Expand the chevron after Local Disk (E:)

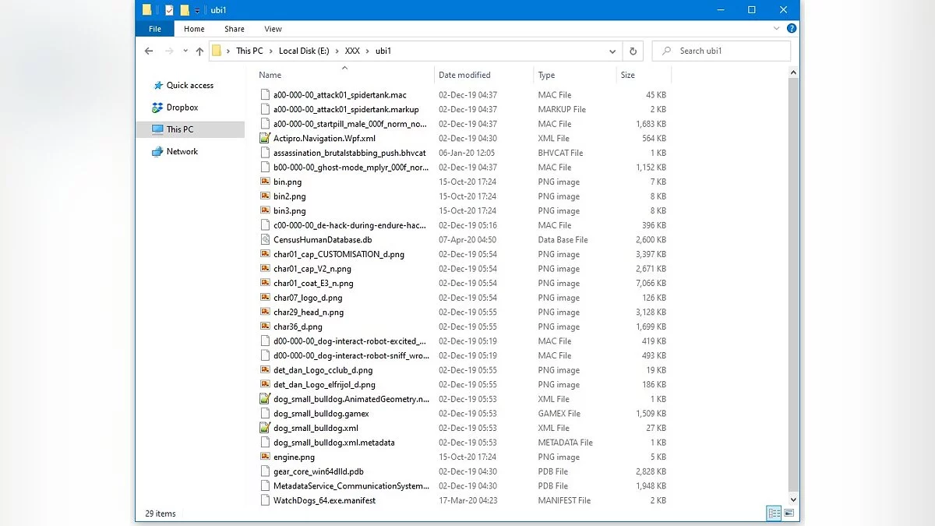337,51
